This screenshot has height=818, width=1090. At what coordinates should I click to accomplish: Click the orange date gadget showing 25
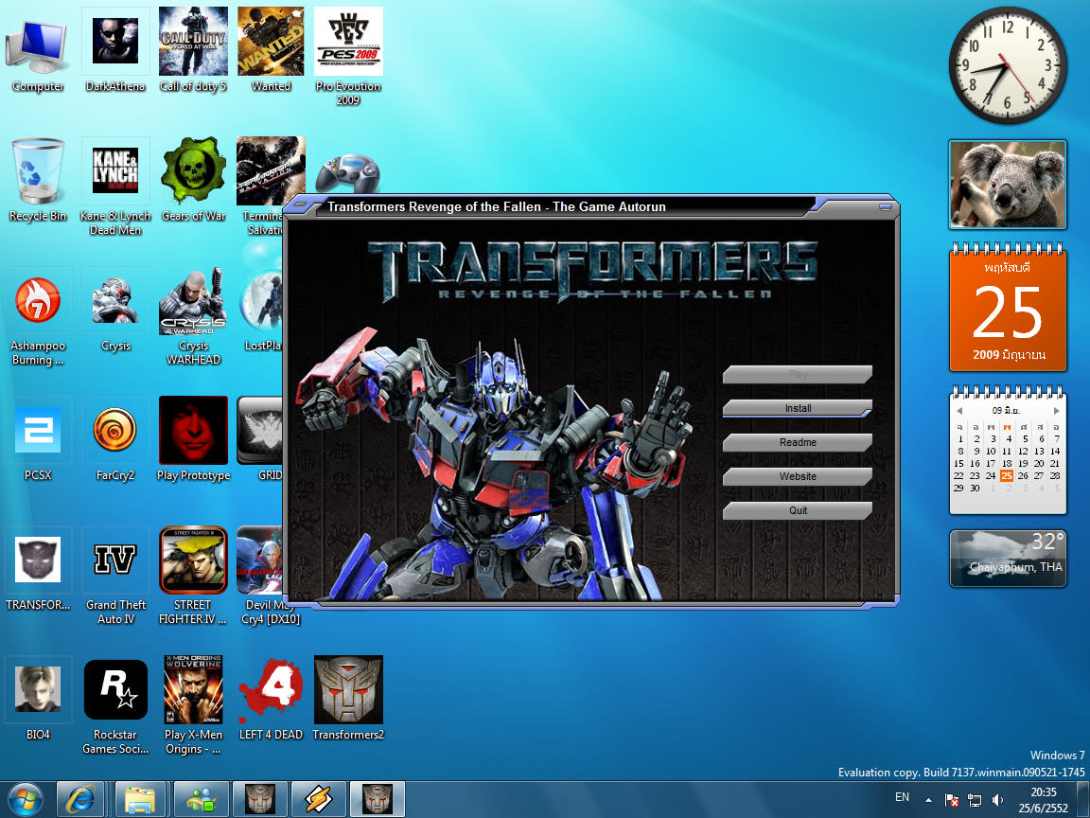(1008, 308)
